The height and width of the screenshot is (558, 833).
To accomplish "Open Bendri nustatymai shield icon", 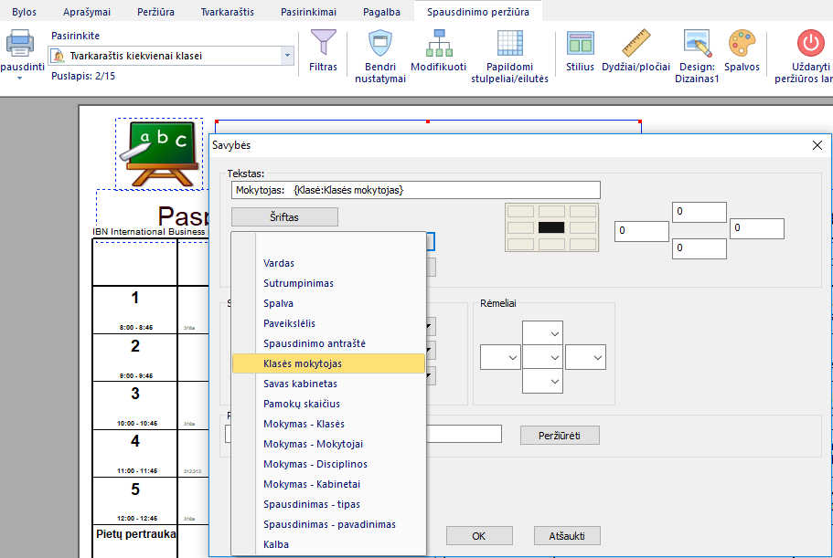I will tap(379, 44).
